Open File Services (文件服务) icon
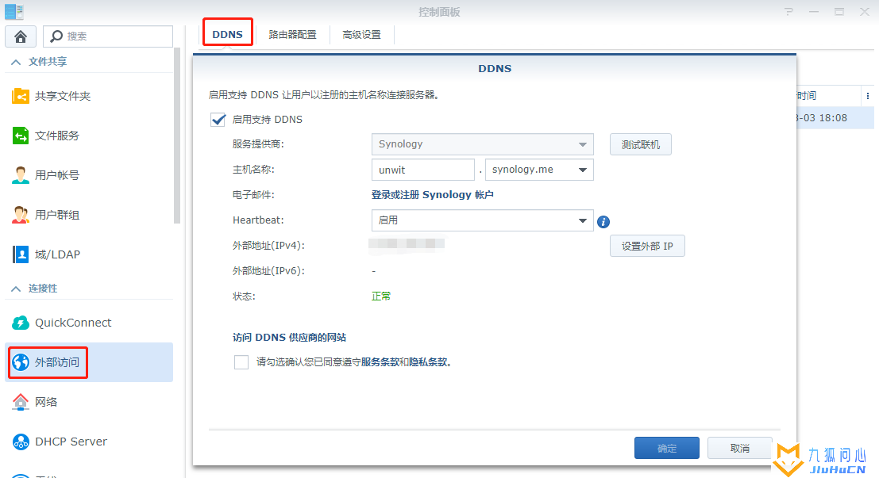This screenshot has width=879, height=478. point(21,136)
